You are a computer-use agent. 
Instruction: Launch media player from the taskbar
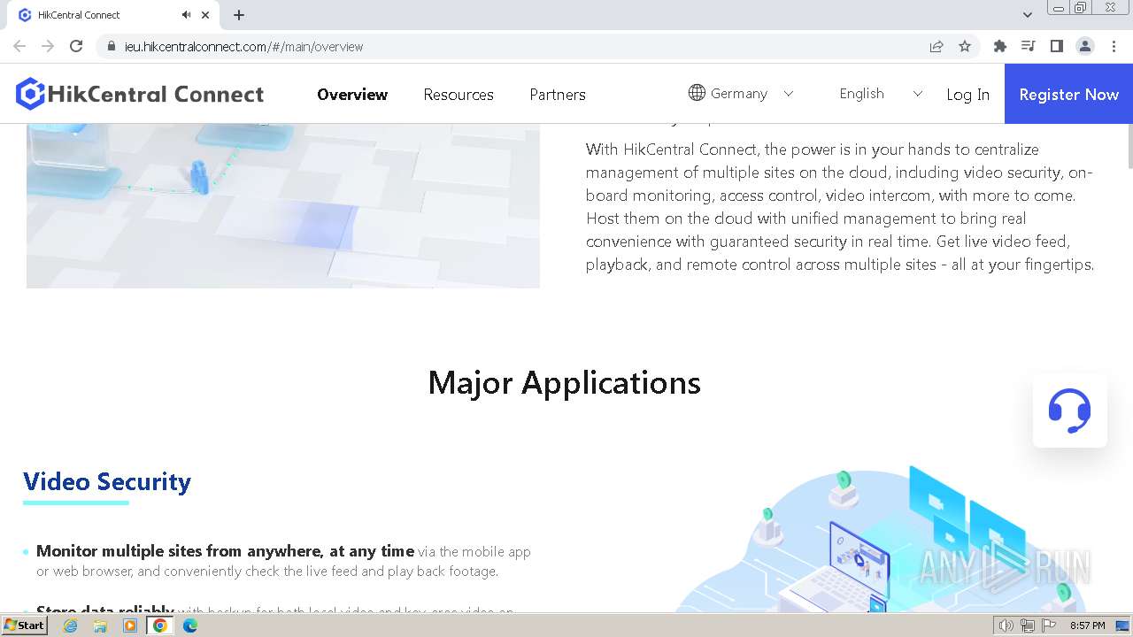pos(130,625)
